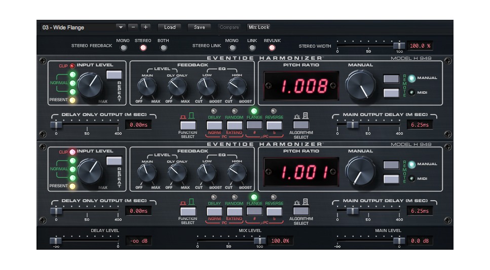Click bottom unit Main Output Delay slider handle
The height and width of the screenshot is (270, 490).
pos(353,211)
